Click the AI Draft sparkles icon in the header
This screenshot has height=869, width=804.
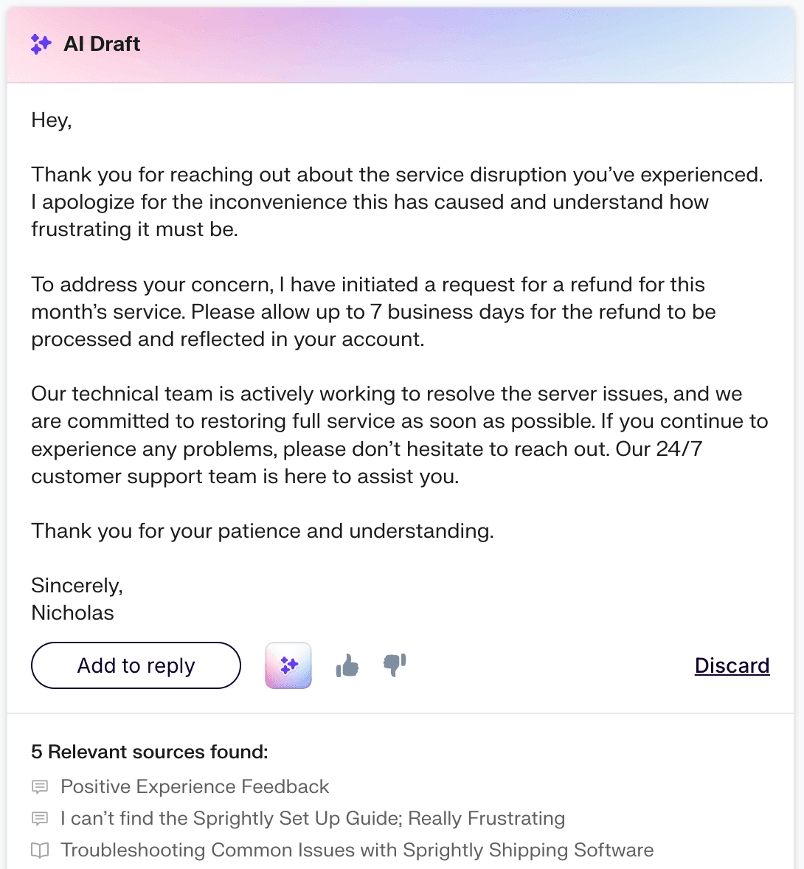pos(41,44)
